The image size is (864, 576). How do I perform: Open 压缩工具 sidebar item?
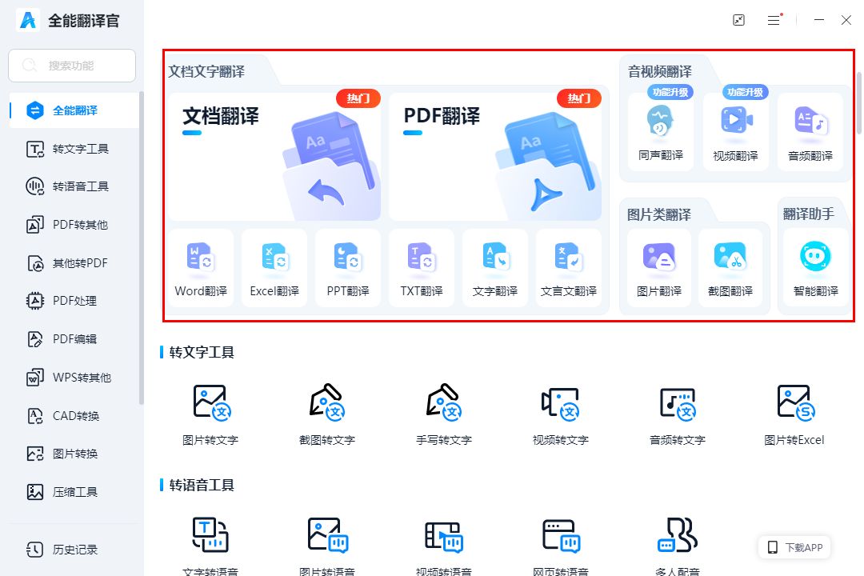click(x=74, y=492)
